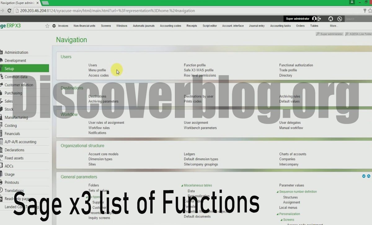Screen dimensions: 372x225
Task: Select Fixed assets in the sidebar
Action: point(14,158)
